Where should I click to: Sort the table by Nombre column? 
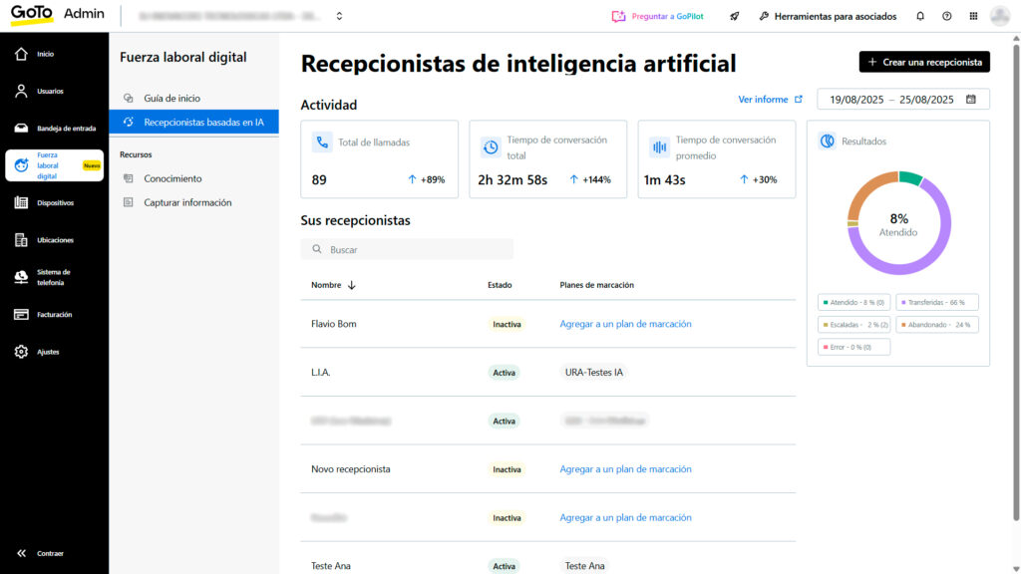(x=333, y=285)
